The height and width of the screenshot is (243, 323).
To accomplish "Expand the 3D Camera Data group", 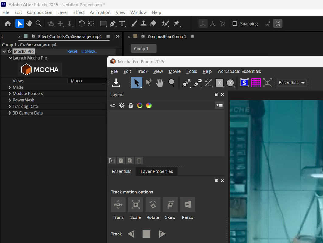I will 10,113.
